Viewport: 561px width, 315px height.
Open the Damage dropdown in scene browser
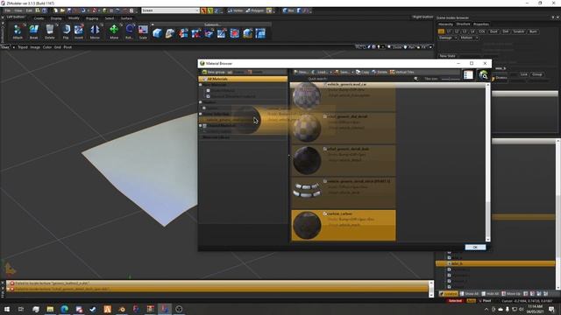coord(448,38)
